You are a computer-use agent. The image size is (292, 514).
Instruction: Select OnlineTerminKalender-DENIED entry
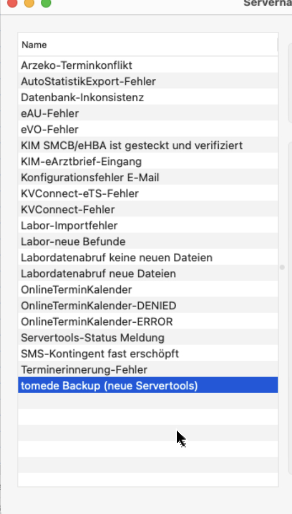[x=148, y=305]
